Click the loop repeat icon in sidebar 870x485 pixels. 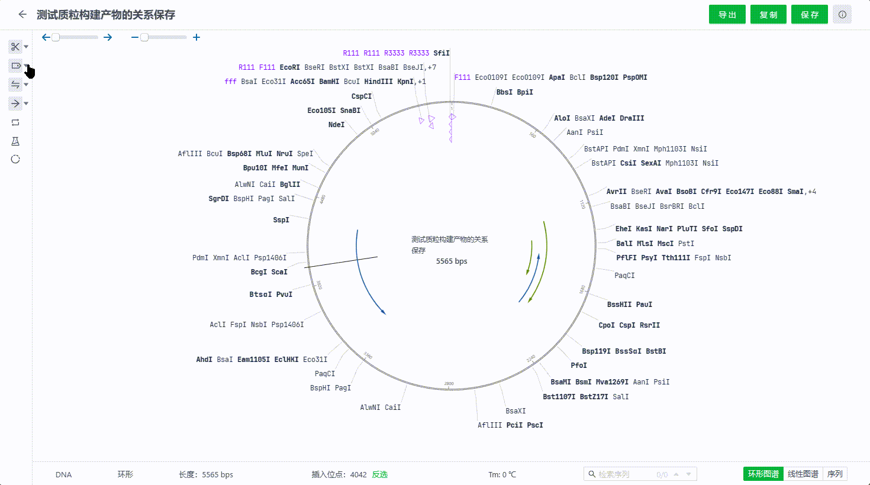(x=15, y=122)
